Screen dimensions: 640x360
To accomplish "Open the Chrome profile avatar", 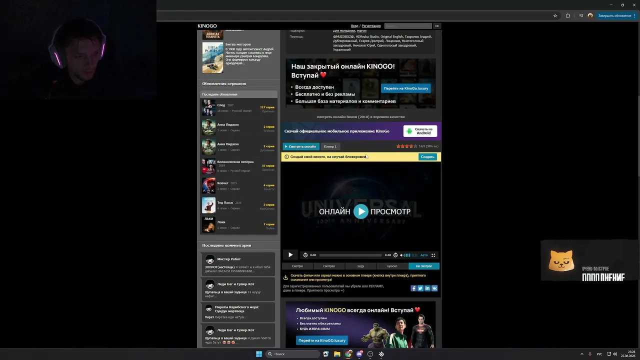I will click(590, 15).
